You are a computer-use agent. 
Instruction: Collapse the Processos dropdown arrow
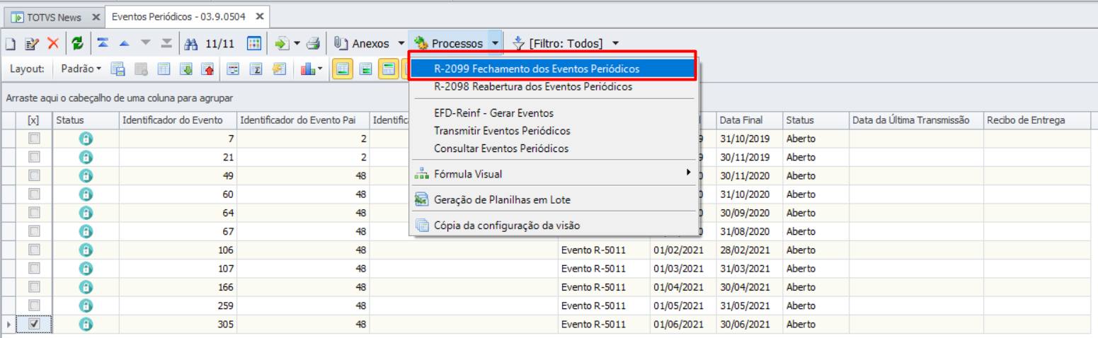click(x=496, y=44)
